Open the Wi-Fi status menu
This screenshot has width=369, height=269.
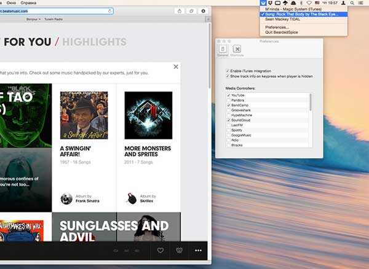tap(309, 3)
